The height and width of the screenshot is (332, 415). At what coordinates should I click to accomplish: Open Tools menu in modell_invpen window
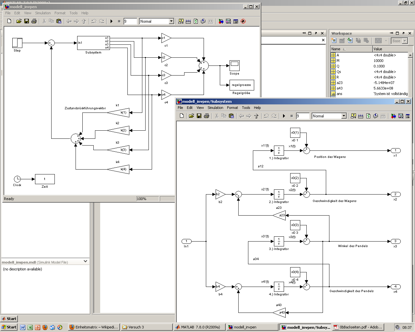click(74, 13)
